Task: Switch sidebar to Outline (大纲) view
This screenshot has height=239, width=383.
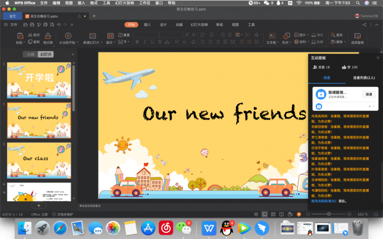Action: [30, 54]
